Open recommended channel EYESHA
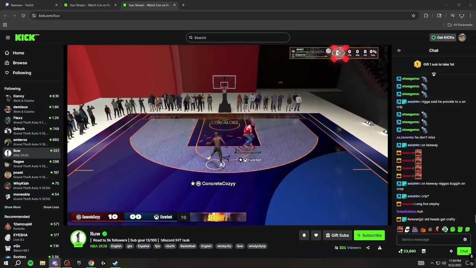The image size is (476, 268). coord(32,237)
